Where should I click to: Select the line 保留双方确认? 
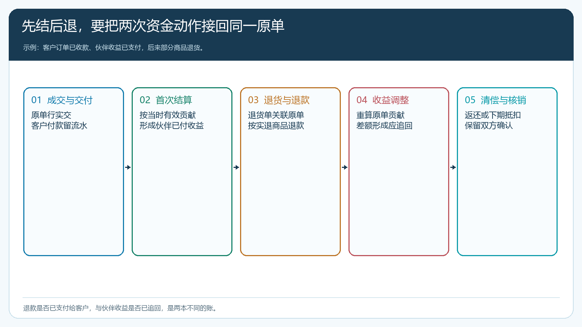489,126
